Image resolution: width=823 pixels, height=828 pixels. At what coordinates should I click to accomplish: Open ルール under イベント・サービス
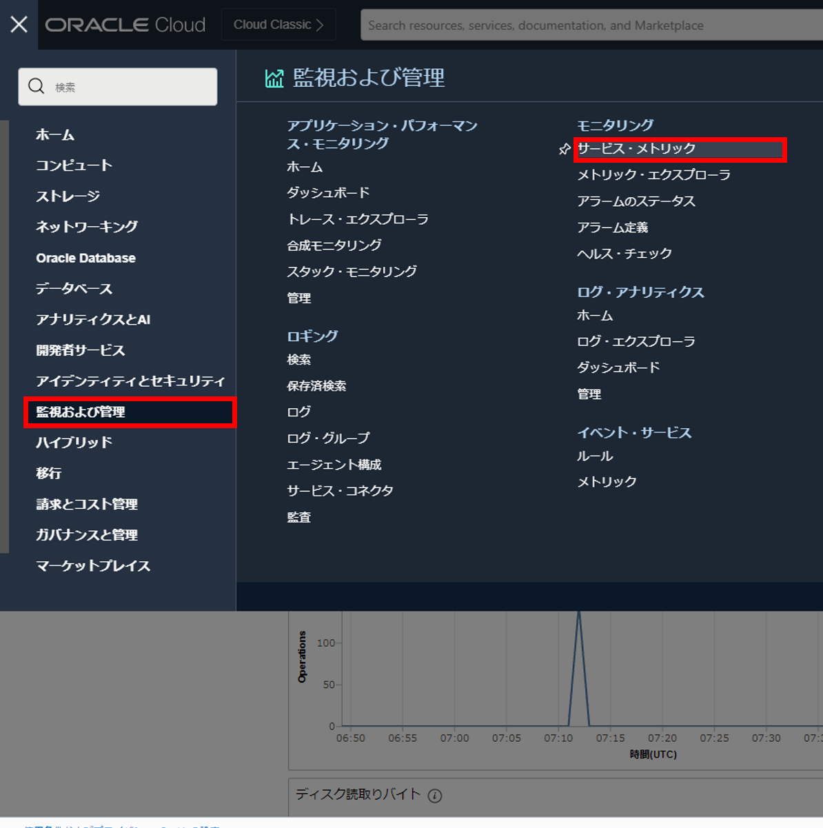(593, 455)
